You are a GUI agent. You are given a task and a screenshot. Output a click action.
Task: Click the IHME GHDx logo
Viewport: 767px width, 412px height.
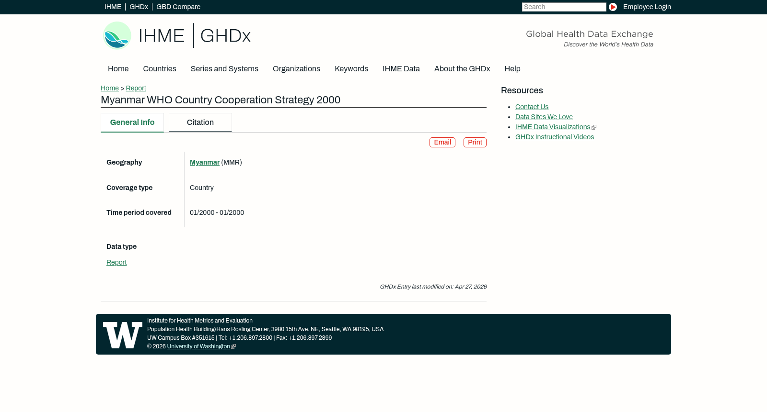(177, 35)
